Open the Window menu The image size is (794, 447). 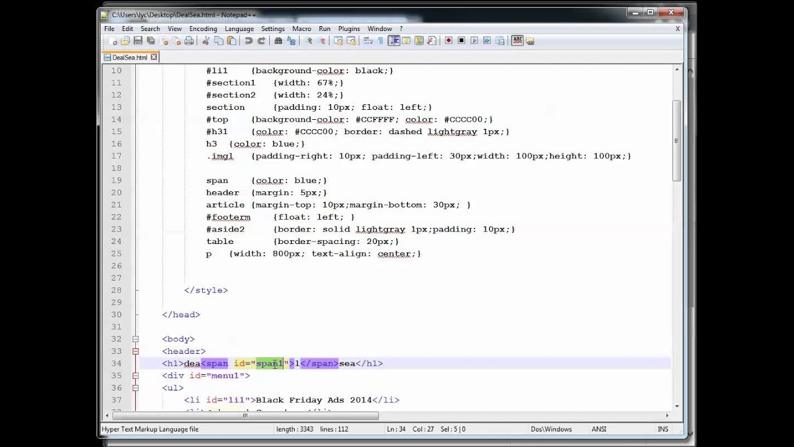(380, 29)
